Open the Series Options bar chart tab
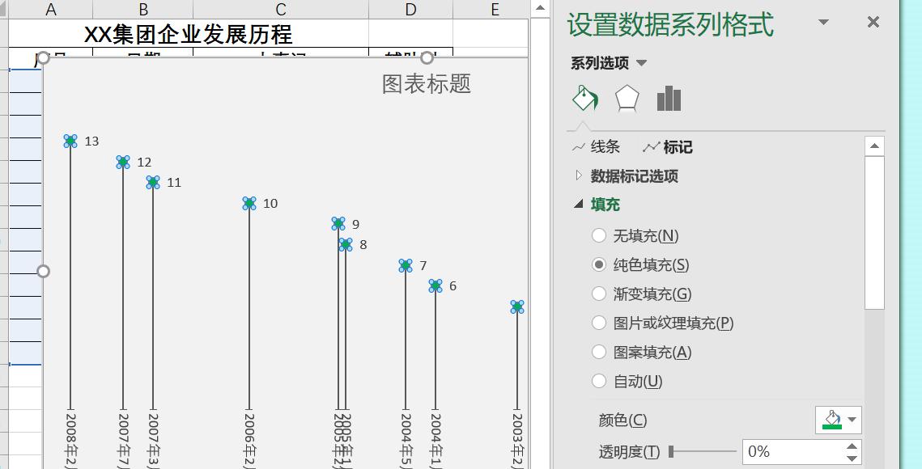Viewport: 922px width, 469px height. point(669,98)
